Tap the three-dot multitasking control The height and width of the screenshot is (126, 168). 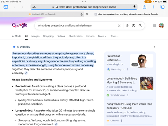(x=84, y=2)
